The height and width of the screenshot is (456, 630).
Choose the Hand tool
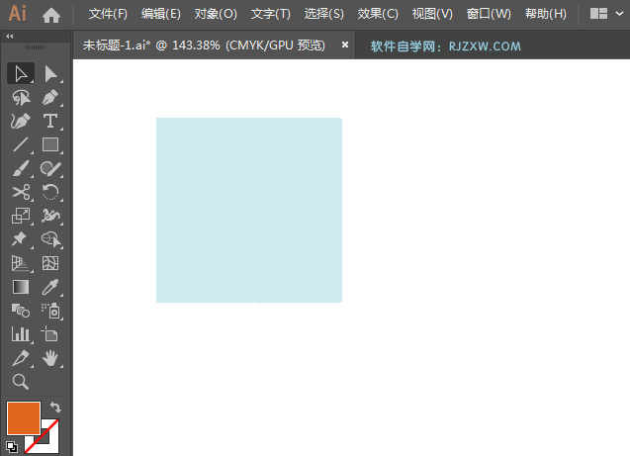pos(50,358)
